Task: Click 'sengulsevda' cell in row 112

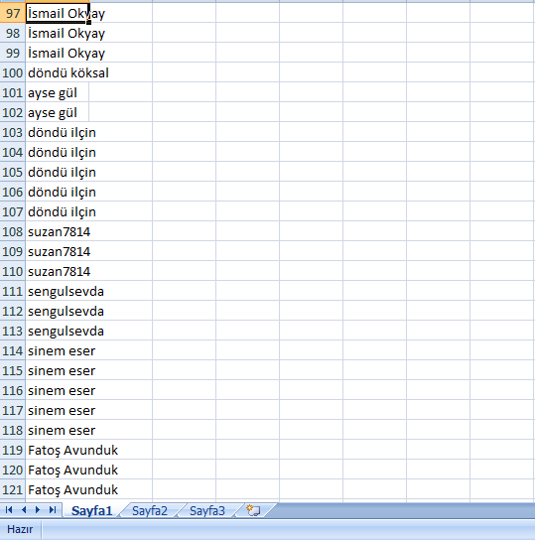Action: [x=58, y=311]
